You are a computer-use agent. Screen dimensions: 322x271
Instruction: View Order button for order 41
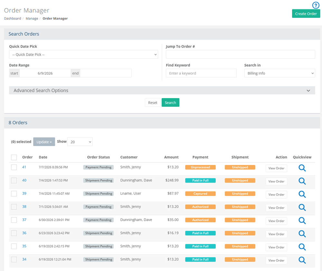coord(276,168)
